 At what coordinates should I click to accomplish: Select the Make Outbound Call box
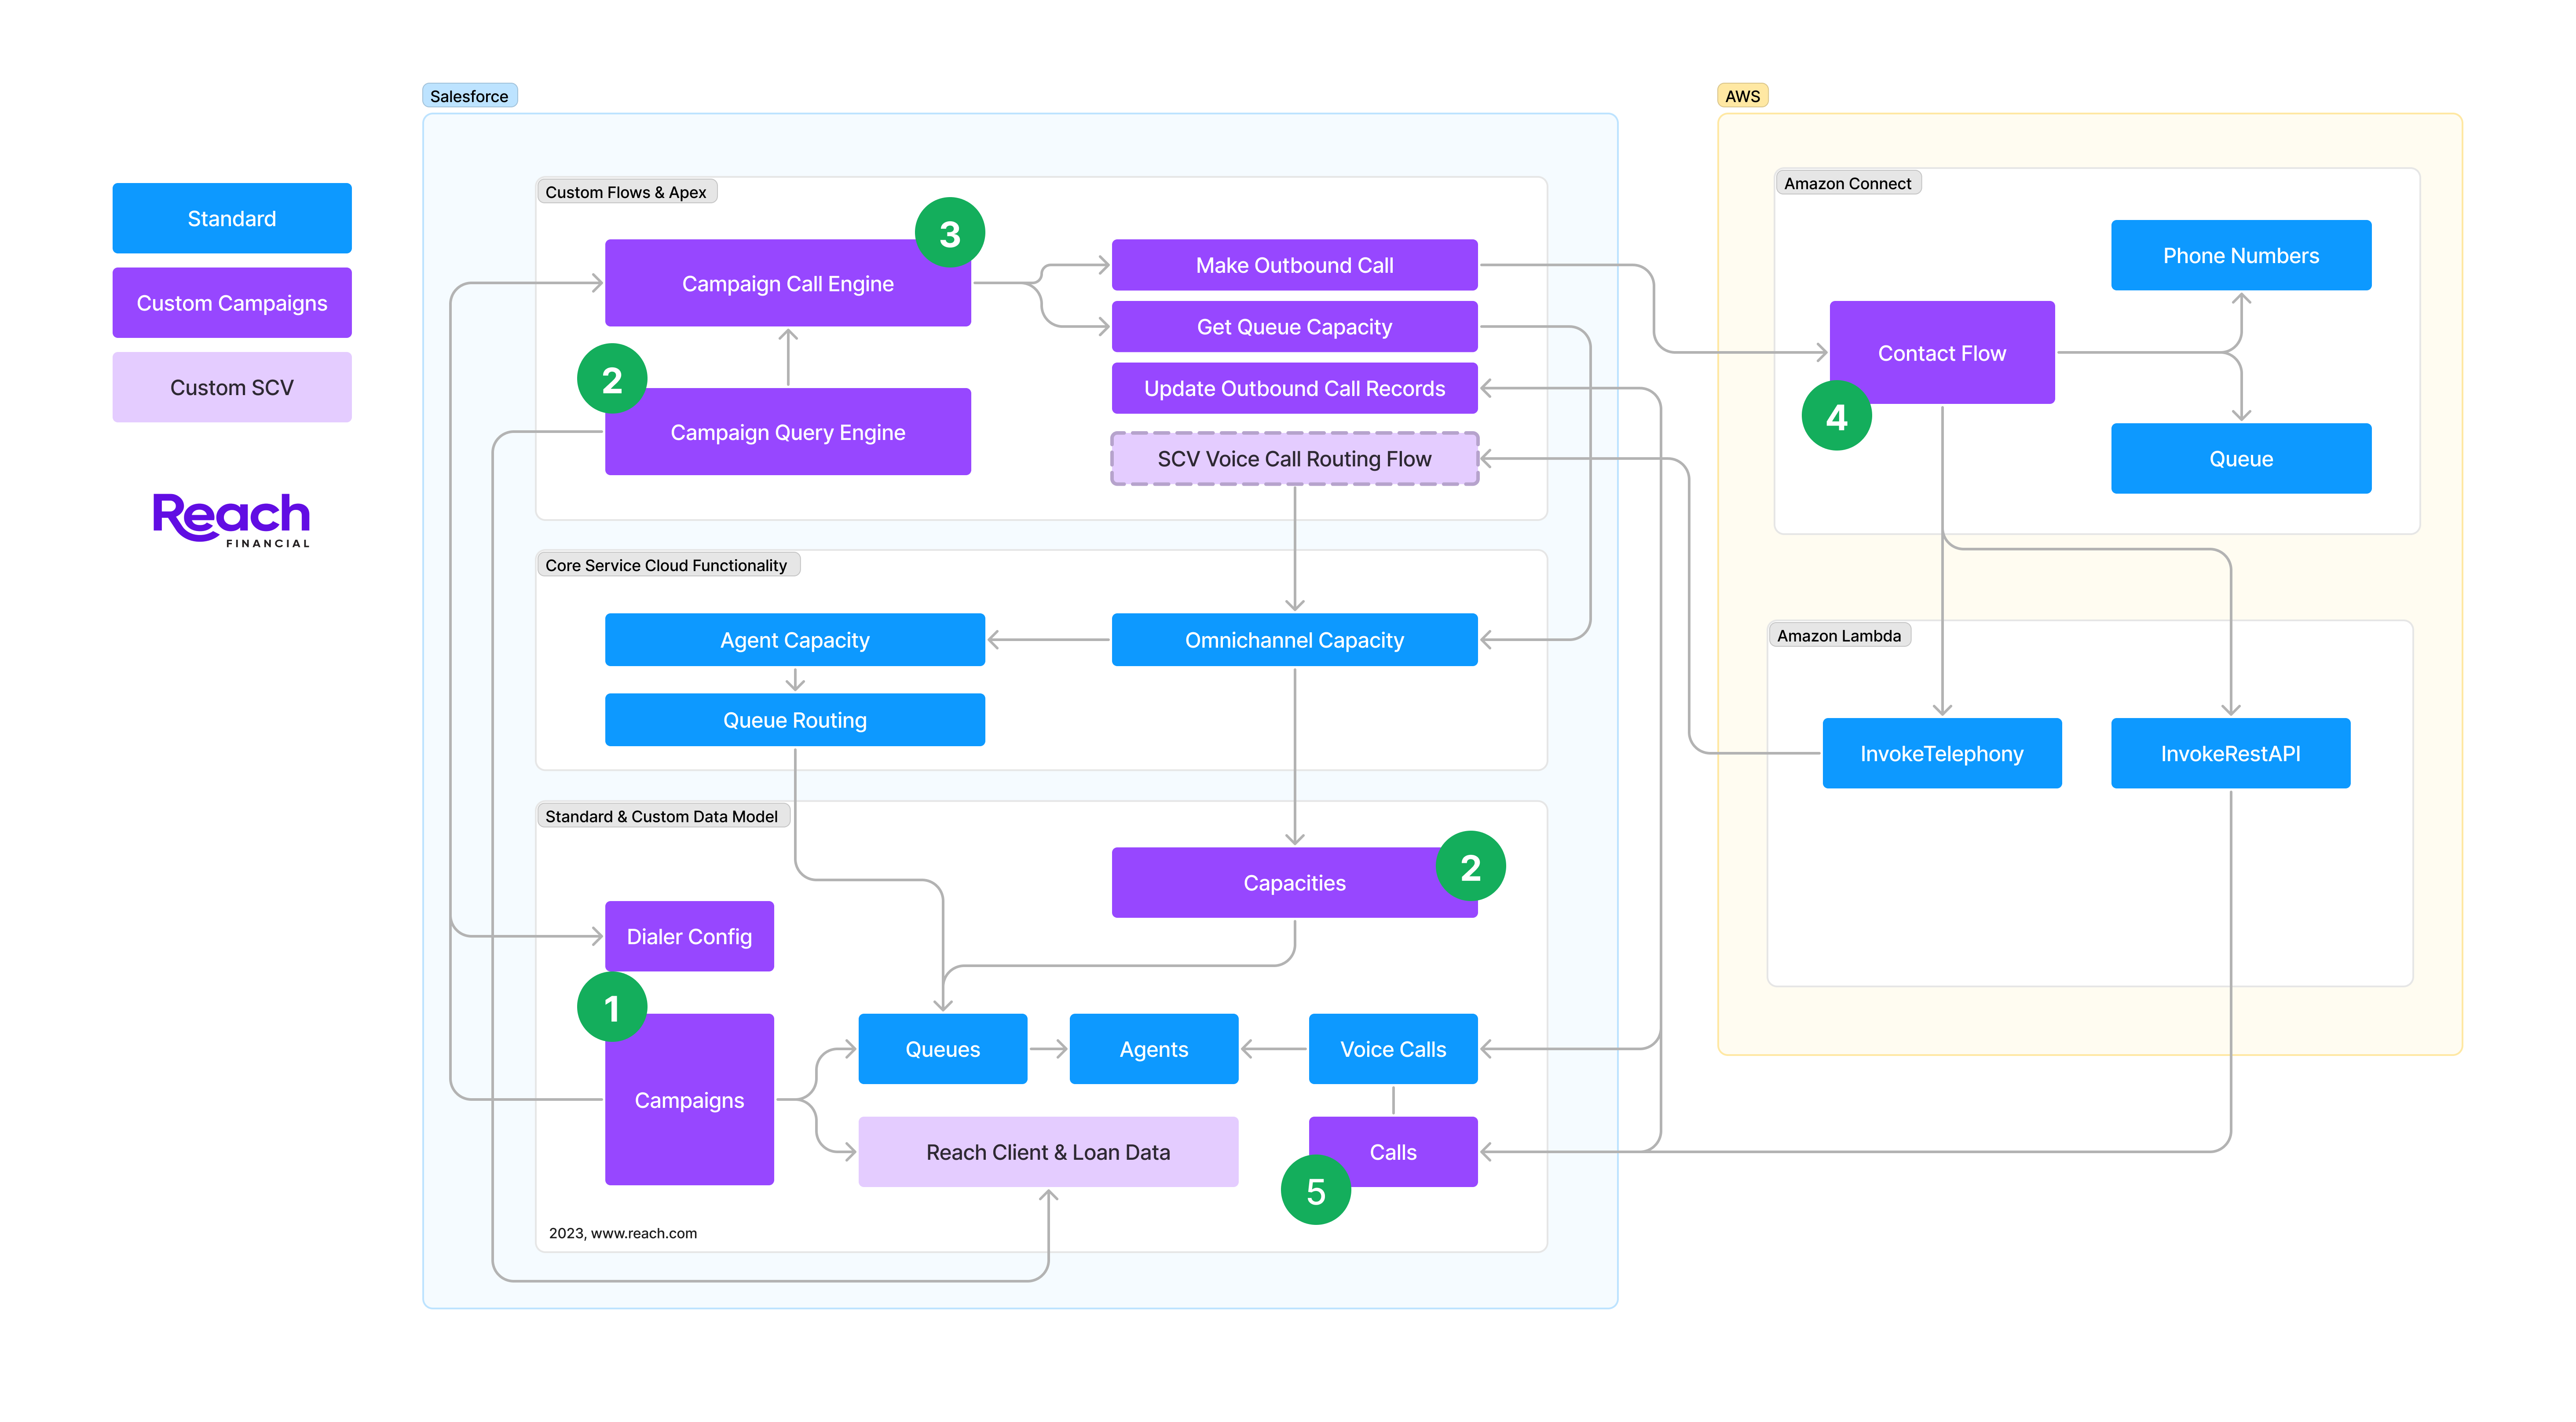pyautogui.click(x=1294, y=265)
